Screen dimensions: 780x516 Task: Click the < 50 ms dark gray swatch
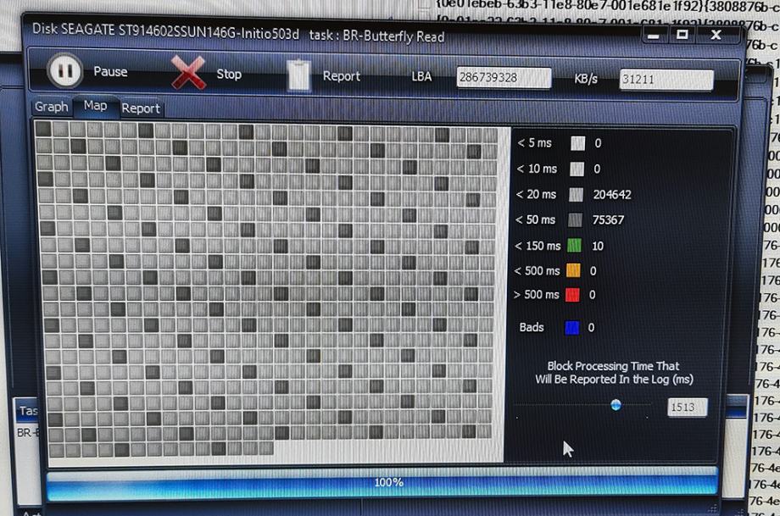[575, 219]
